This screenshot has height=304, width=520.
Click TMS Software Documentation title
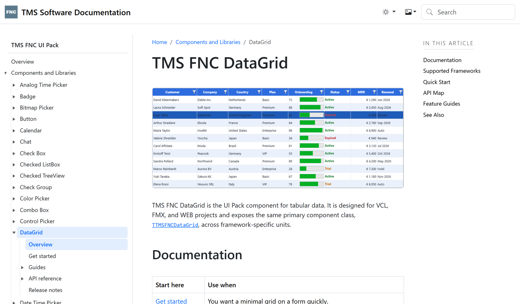pos(76,12)
